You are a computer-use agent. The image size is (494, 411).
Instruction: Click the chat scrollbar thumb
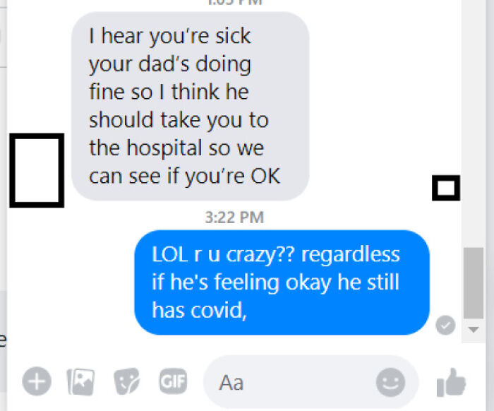[474, 283]
